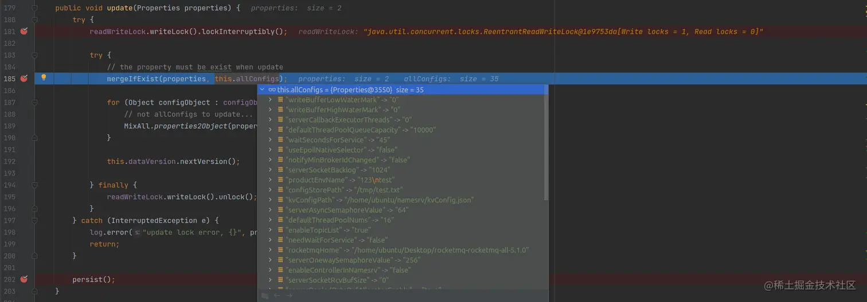Toggle the breakpoint on line 185
Screen dimensions: 867x302
tap(24, 78)
